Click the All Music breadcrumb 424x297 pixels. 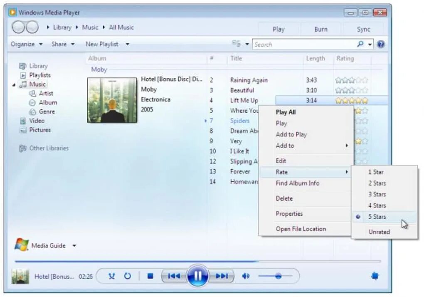pyautogui.click(x=121, y=27)
